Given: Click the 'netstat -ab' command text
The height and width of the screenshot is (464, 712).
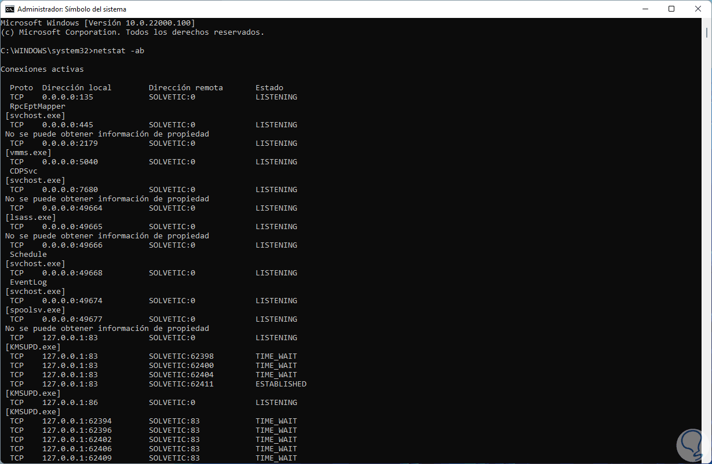Looking at the screenshot, I should point(119,51).
